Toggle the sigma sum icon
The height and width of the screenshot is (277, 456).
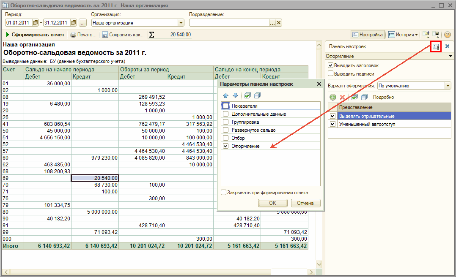pyautogui.click(x=151, y=35)
